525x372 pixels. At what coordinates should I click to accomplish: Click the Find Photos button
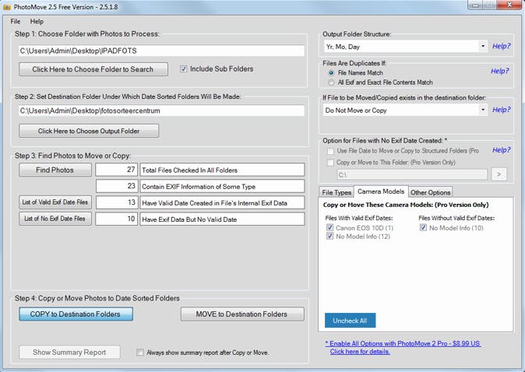(55, 170)
